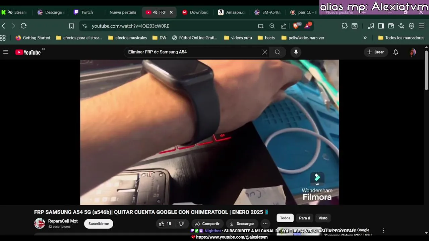This screenshot has height=241, width=429.
Task: Open the 'efectos musicales' bookmarks folder
Action: 127,38
